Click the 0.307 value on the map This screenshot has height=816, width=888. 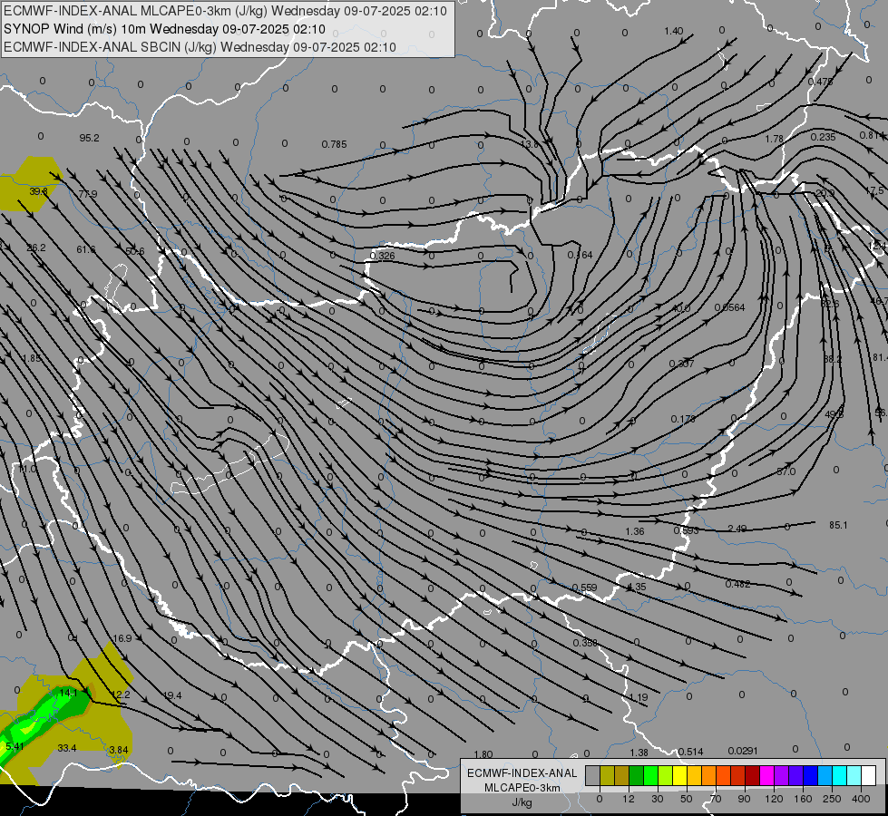click(x=681, y=364)
